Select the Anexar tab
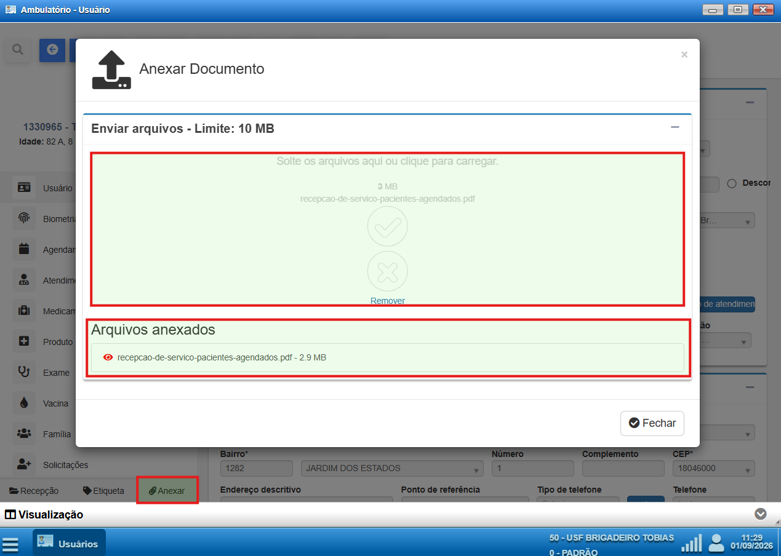The width and height of the screenshot is (781, 556). click(167, 491)
